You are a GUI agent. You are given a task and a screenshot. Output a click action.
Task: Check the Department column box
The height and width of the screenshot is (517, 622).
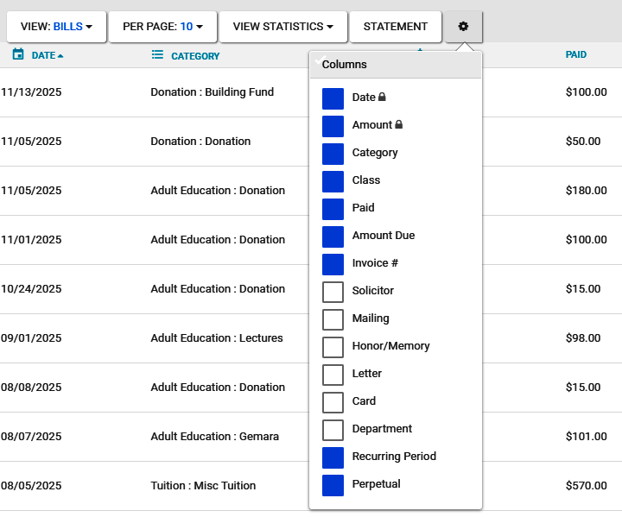pos(333,430)
